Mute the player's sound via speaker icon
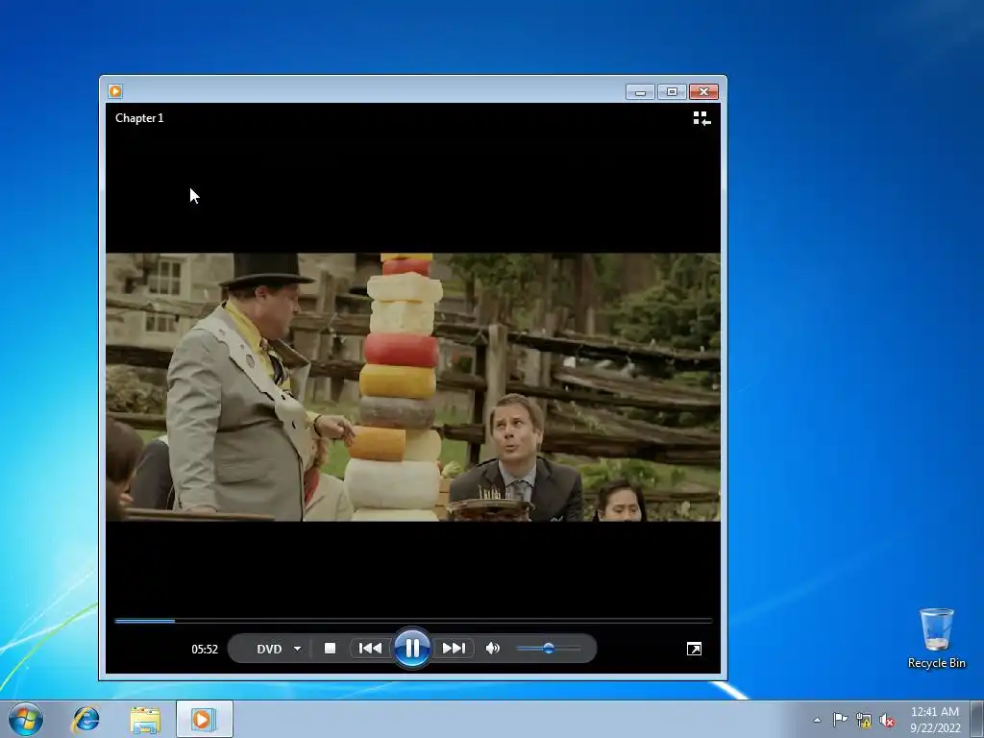 (x=493, y=649)
